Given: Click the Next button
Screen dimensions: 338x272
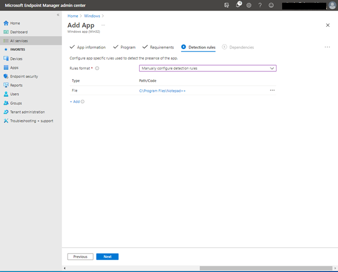Looking at the screenshot, I should pos(107,256).
